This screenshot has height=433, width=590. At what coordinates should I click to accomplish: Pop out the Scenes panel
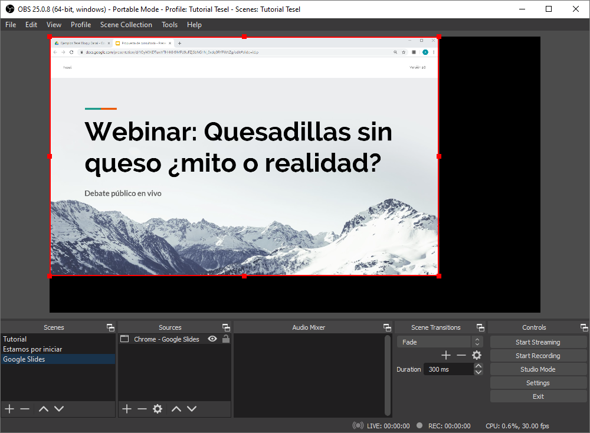[x=110, y=327]
